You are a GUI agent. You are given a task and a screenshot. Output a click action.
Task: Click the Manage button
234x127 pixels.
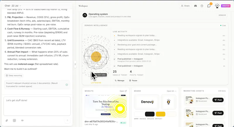click(x=119, y=80)
